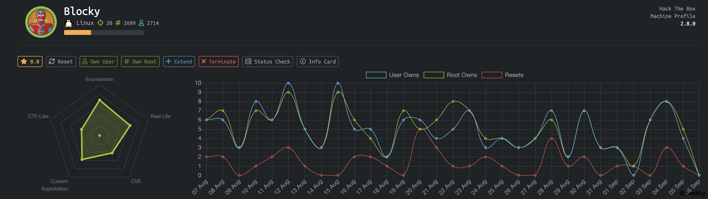This screenshot has height=199, width=708.
Task: Click the 2714 user owns count
Action: (153, 23)
